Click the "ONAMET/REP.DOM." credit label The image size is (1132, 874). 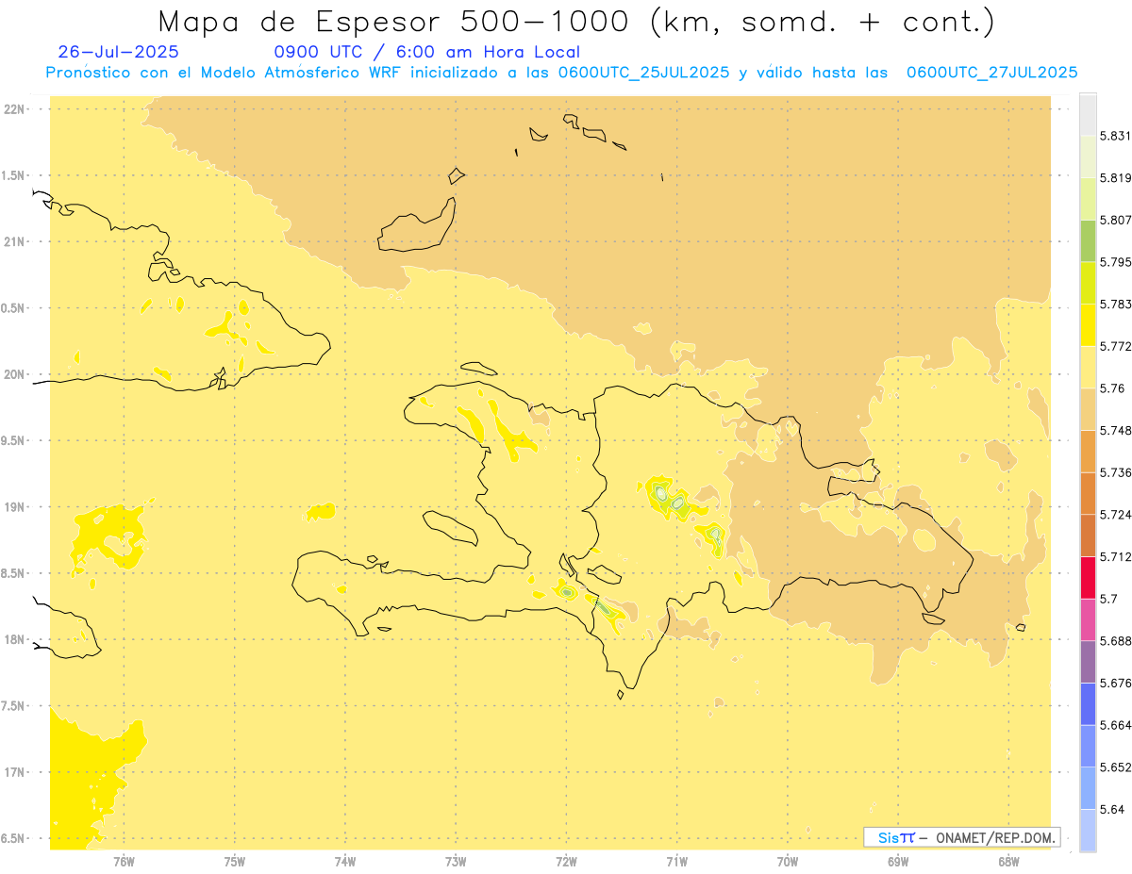coord(996,837)
